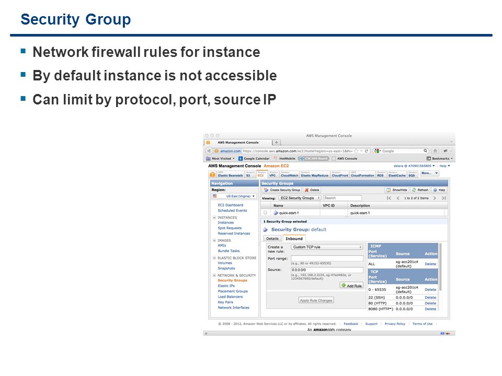Click the Help button in Security Groups toolbar

click(x=439, y=190)
